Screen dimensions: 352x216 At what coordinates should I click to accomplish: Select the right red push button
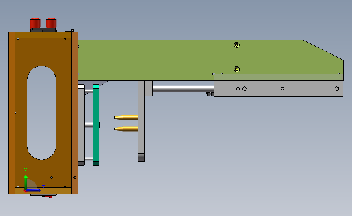pyautogui.click(x=51, y=23)
